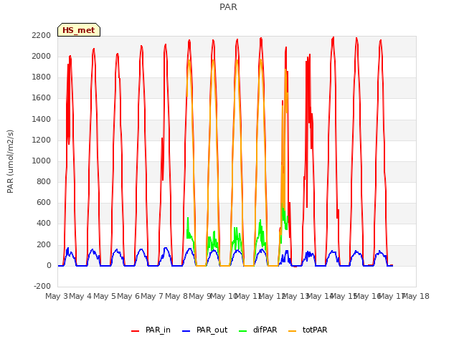The image size is (459, 344).
Task: Toggle the PAR_out legend entry
Action: (205, 330)
